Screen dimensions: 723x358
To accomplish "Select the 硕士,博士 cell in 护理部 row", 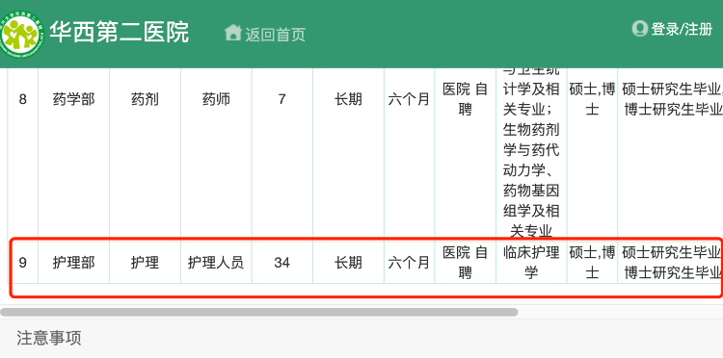I will [592, 263].
